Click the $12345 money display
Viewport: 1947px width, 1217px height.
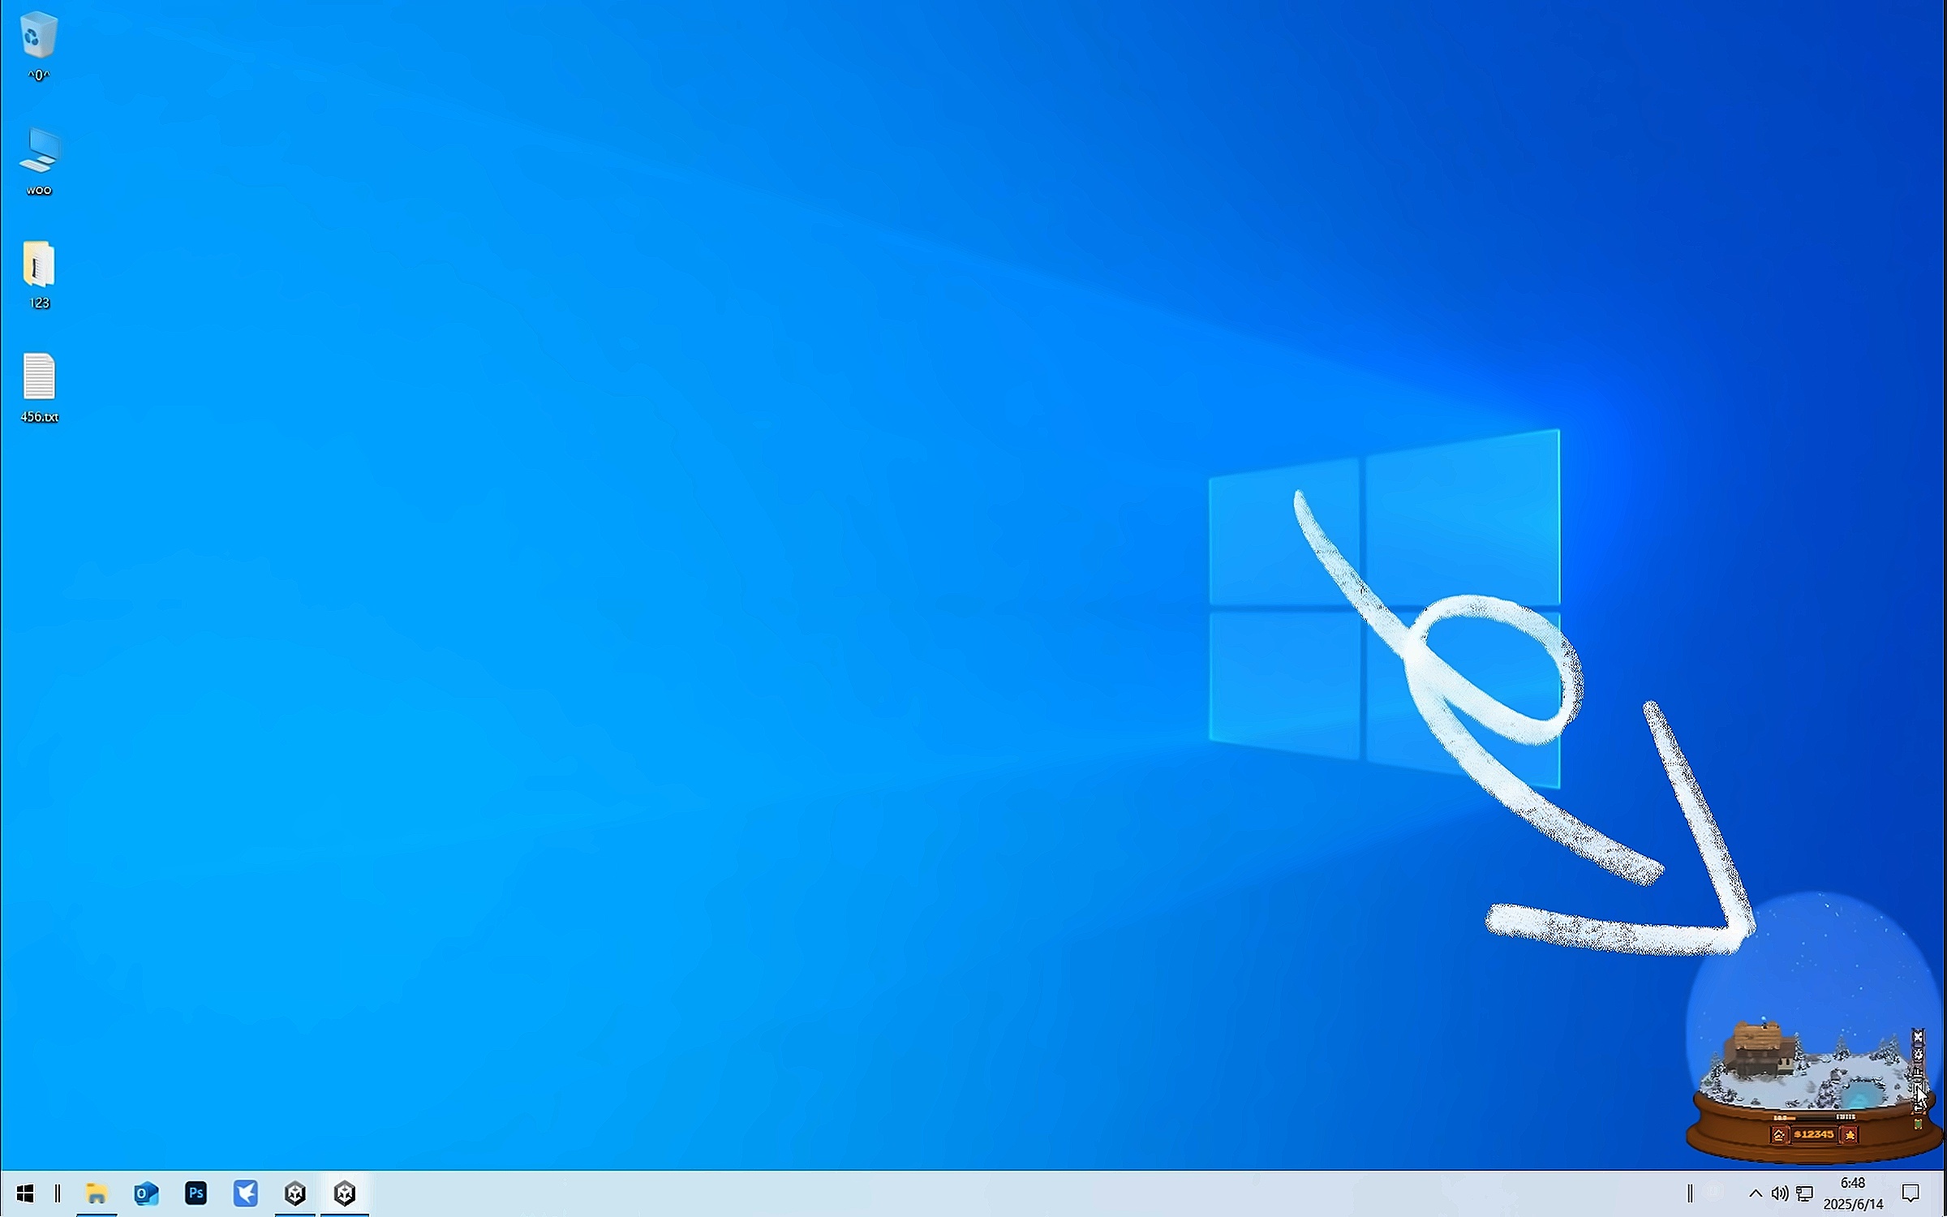[1814, 1135]
